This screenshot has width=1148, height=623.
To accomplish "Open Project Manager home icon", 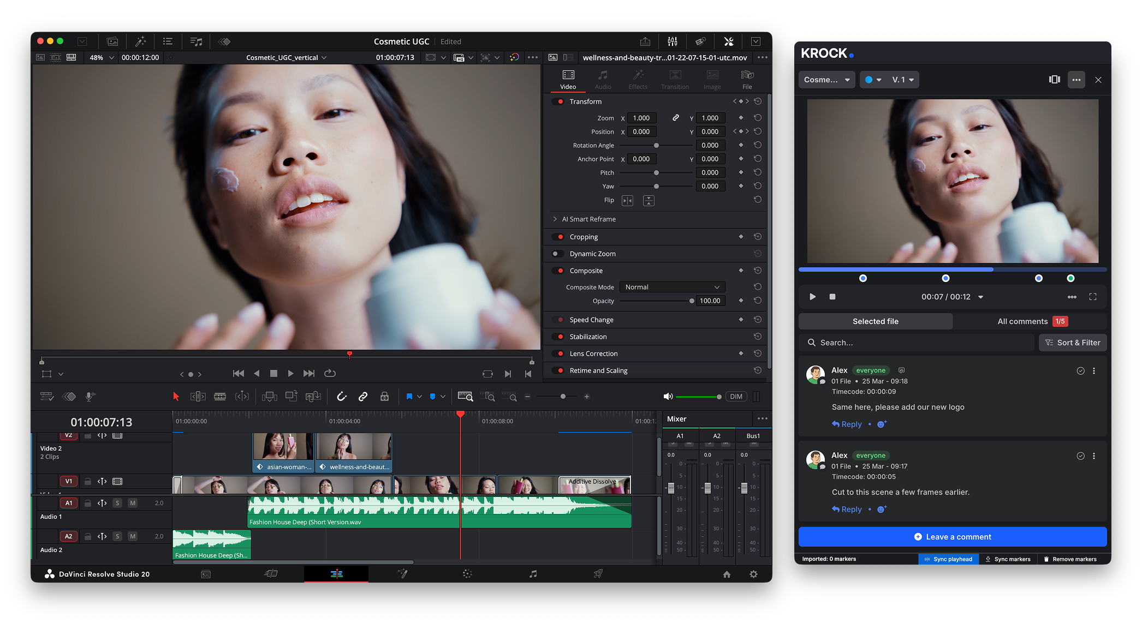I will (x=727, y=574).
